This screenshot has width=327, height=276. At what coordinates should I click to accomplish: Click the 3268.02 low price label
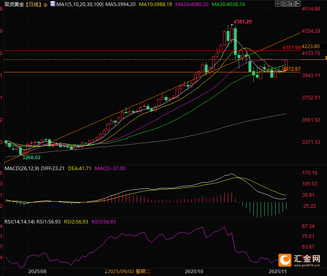coord(31,158)
